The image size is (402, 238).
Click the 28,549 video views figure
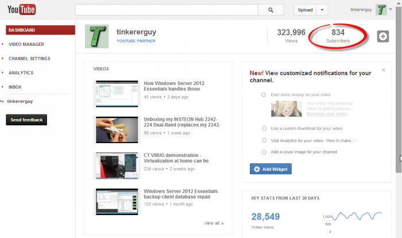pyautogui.click(x=265, y=216)
